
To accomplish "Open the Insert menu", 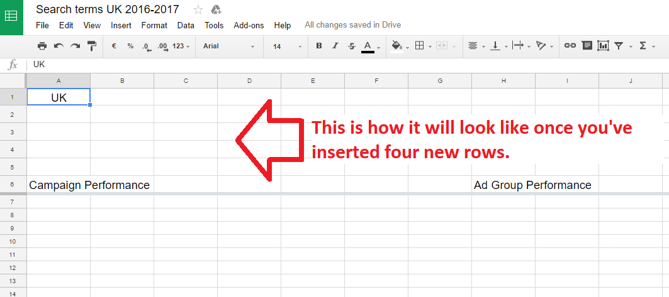I will click(x=121, y=25).
